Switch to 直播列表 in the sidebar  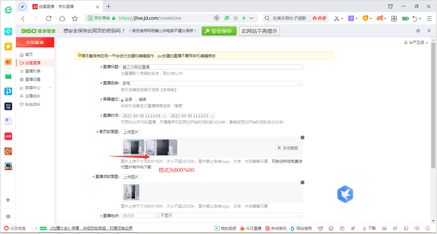32,71
